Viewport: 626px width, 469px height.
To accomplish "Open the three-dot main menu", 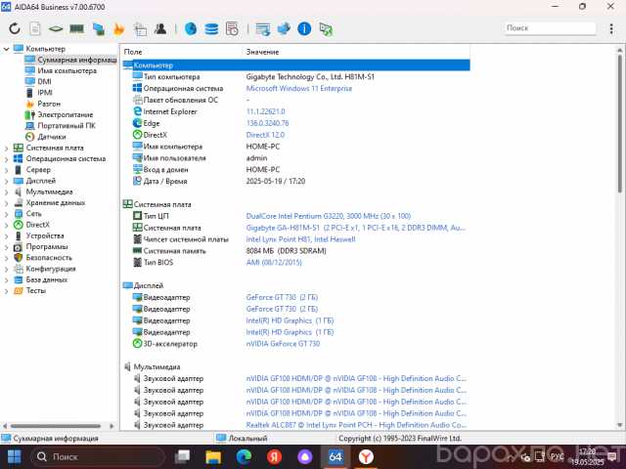I will point(611,28).
